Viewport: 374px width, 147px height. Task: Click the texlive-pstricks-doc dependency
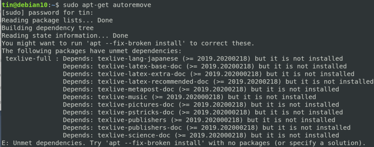pyautogui.click(x=136, y=112)
